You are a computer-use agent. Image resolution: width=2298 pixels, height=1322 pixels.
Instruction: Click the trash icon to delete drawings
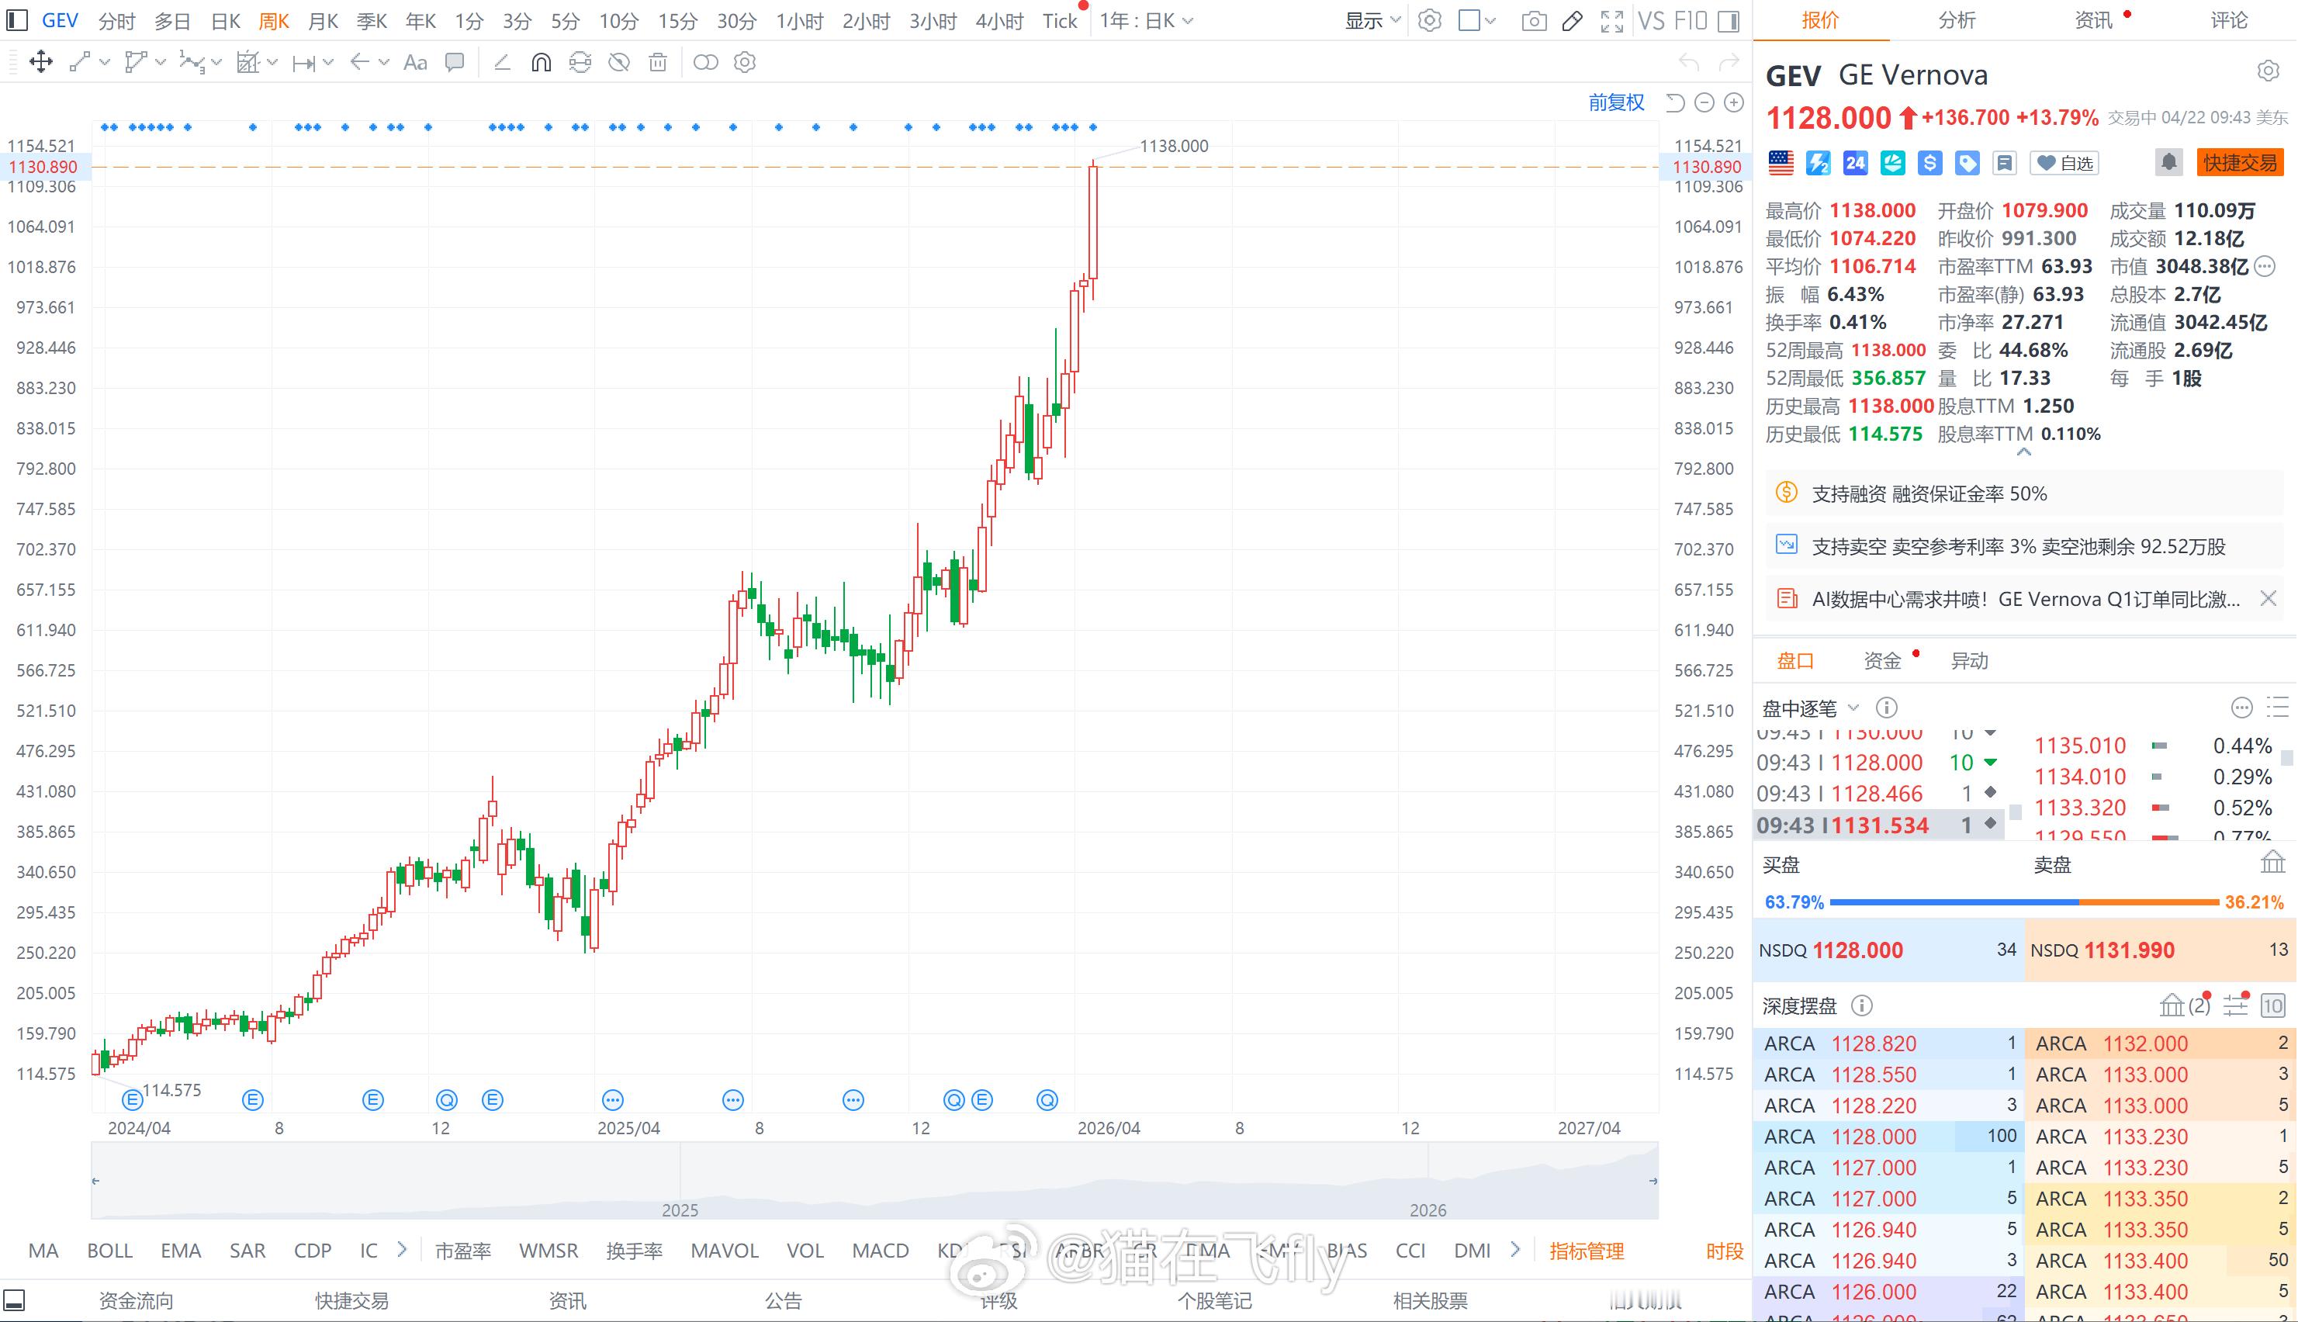[x=657, y=63]
